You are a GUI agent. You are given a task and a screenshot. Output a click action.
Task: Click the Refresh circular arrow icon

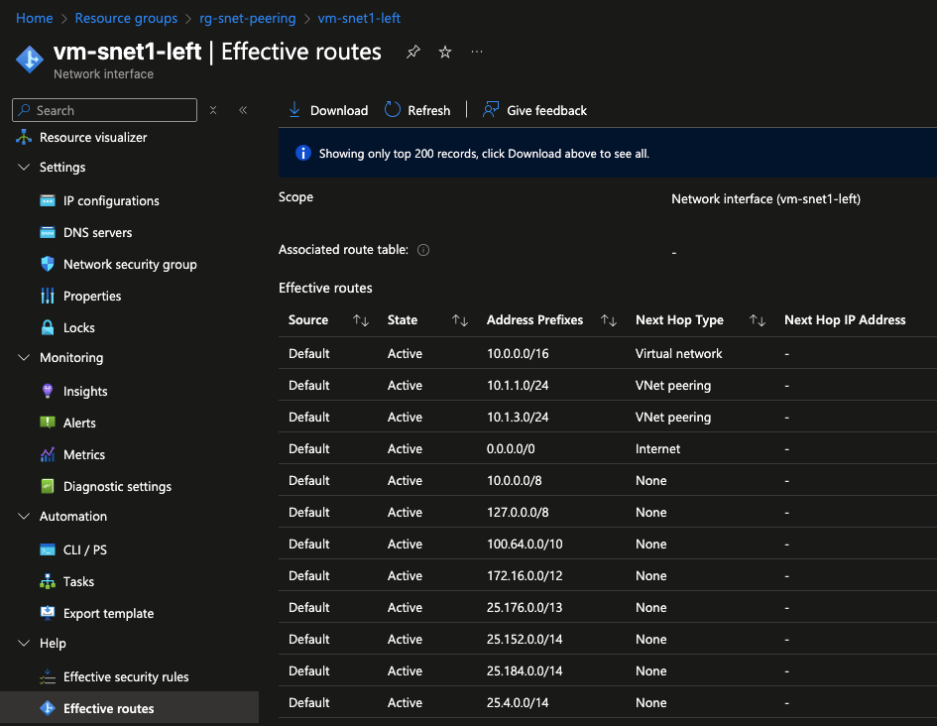point(392,110)
